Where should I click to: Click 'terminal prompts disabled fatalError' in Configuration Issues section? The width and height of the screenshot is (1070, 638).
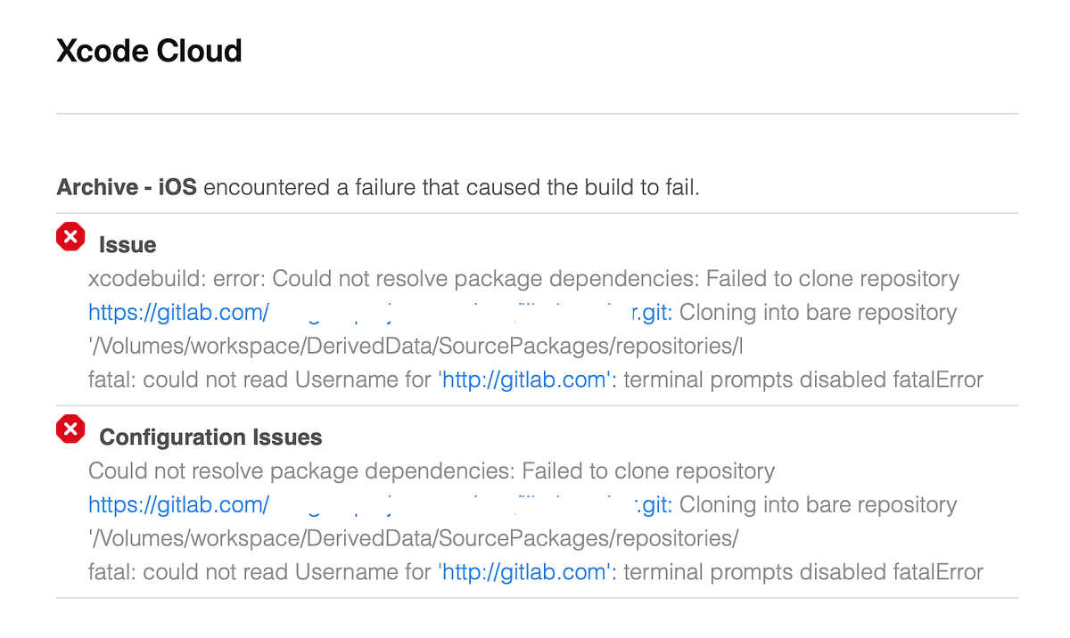(x=803, y=572)
